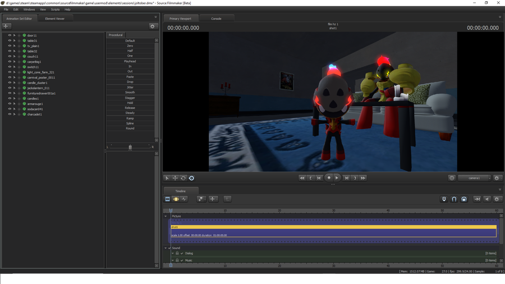505x284 pixels.
Task: Click the timeline plus add button
Action: coord(213,199)
